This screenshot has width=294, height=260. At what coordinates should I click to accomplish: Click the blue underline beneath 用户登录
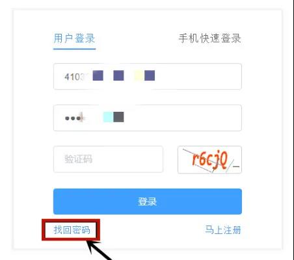click(74, 49)
